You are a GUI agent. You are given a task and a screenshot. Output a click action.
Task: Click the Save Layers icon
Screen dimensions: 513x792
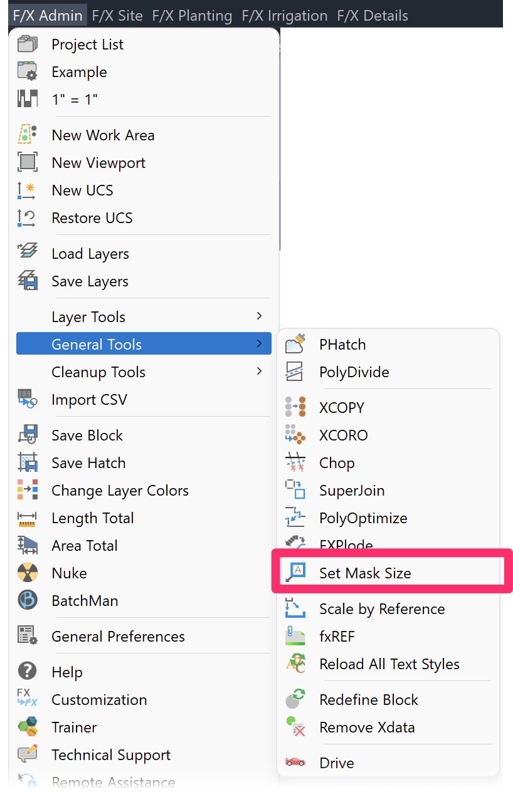coord(28,281)
